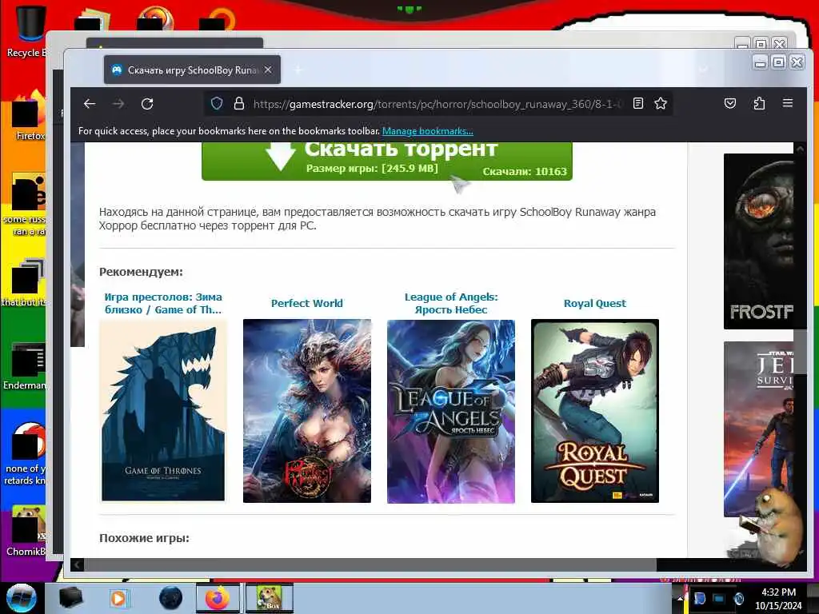The height and width of the screenshot is (614, 819).
Task: Select the ChomikBox desktop icon
Action: coord(26,530)
